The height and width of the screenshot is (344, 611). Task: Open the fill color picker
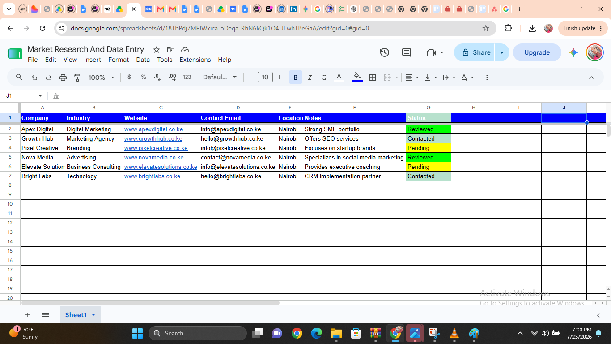tap(357, 77)
